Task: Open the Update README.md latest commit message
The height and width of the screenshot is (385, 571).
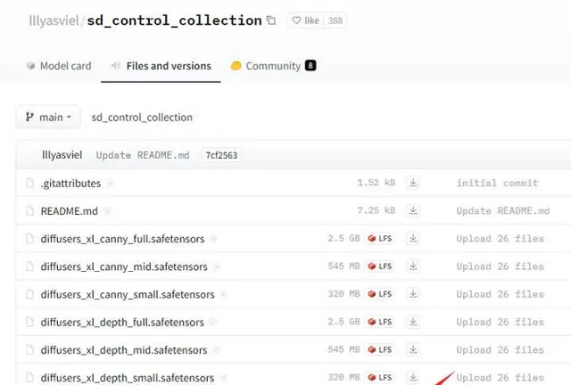Action: pyautogui.click(x=143, y=155)
